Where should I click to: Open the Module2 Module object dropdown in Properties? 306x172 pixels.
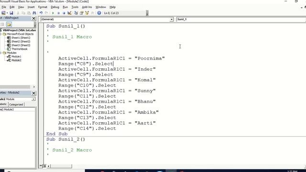[33, 99]
